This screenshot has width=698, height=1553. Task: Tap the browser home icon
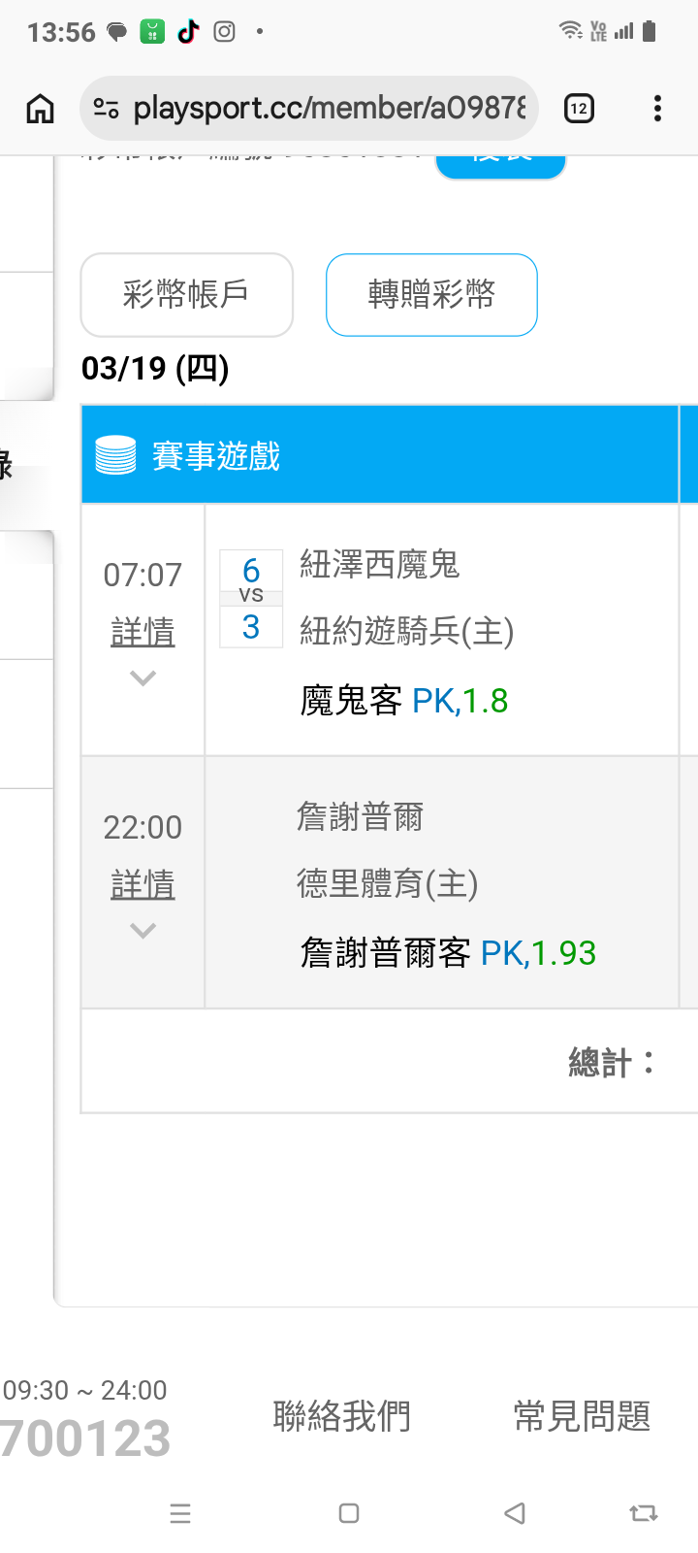40,109
